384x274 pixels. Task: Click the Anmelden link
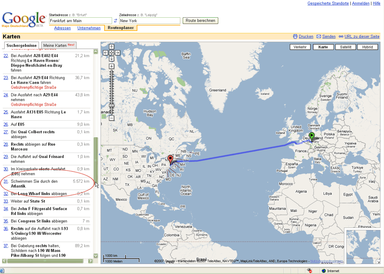pyautogui.click(x=361, y=3)
